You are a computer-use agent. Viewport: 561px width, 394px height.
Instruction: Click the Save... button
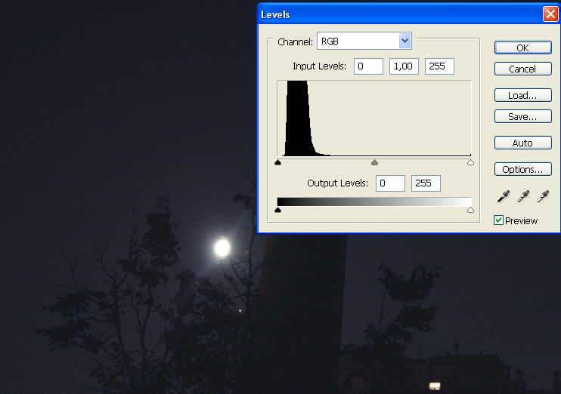coord(522,116)
